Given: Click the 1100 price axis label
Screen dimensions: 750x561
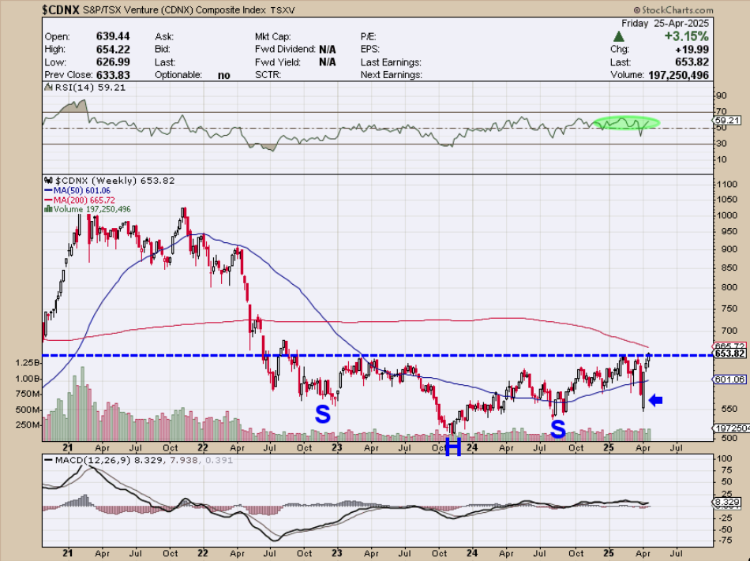Looking at the screenshot, I should pyautogui.click(x=727, y=184).
